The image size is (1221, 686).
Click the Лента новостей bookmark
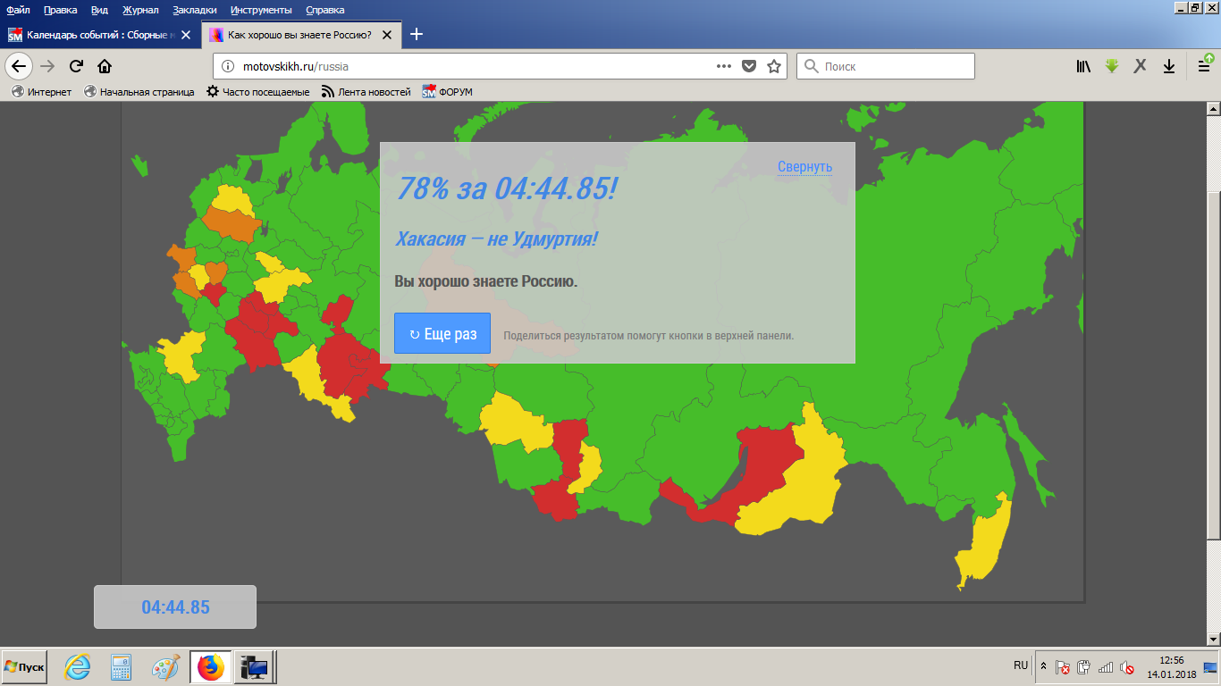[x=366, y=92]
